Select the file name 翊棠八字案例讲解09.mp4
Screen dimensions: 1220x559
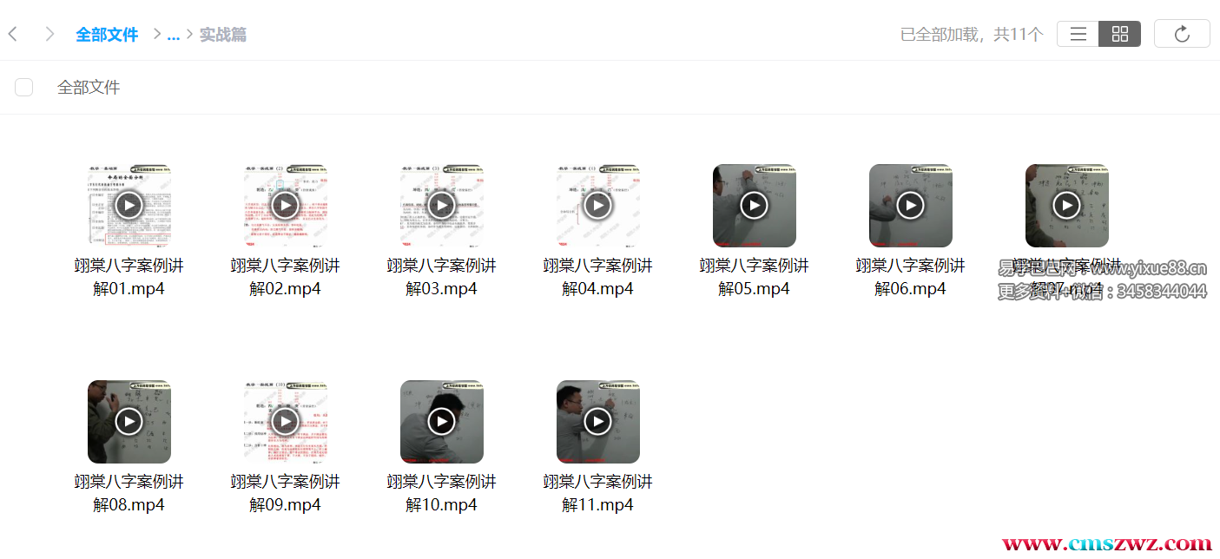pos(286,493)
